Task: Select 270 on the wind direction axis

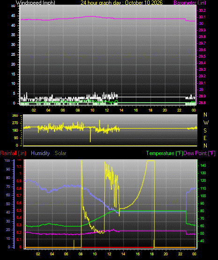Action: 15,123
